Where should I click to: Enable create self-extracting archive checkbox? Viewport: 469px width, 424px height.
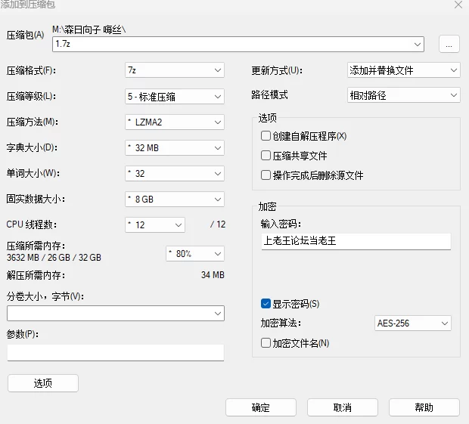click(266, 136)
